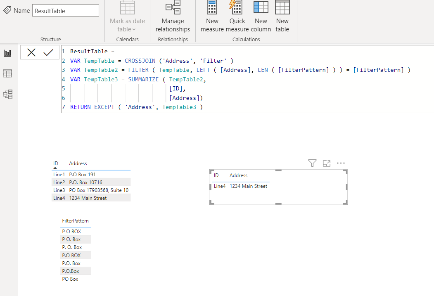This screenshot has width=434, height=296.
Task: Commit formula with the checkmark icon
Action: [48, 52]
